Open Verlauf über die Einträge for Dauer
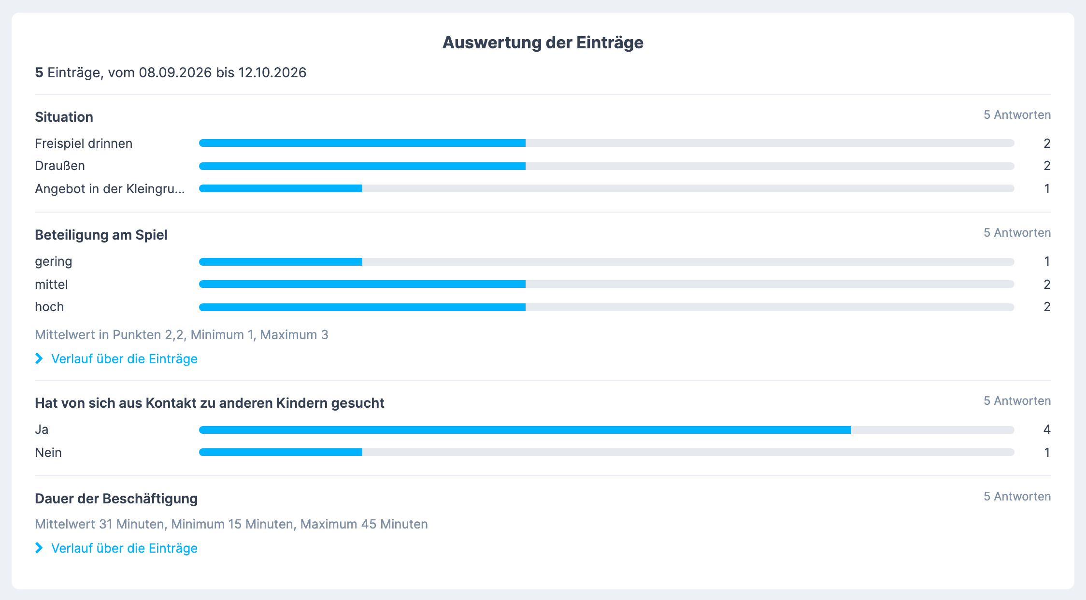The image size is (1086, 600). tap(124, 548)
